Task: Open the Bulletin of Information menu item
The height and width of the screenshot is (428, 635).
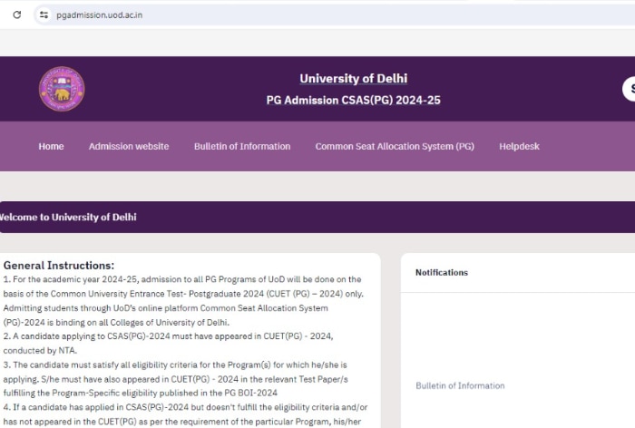Action: (x=242, y=146)
